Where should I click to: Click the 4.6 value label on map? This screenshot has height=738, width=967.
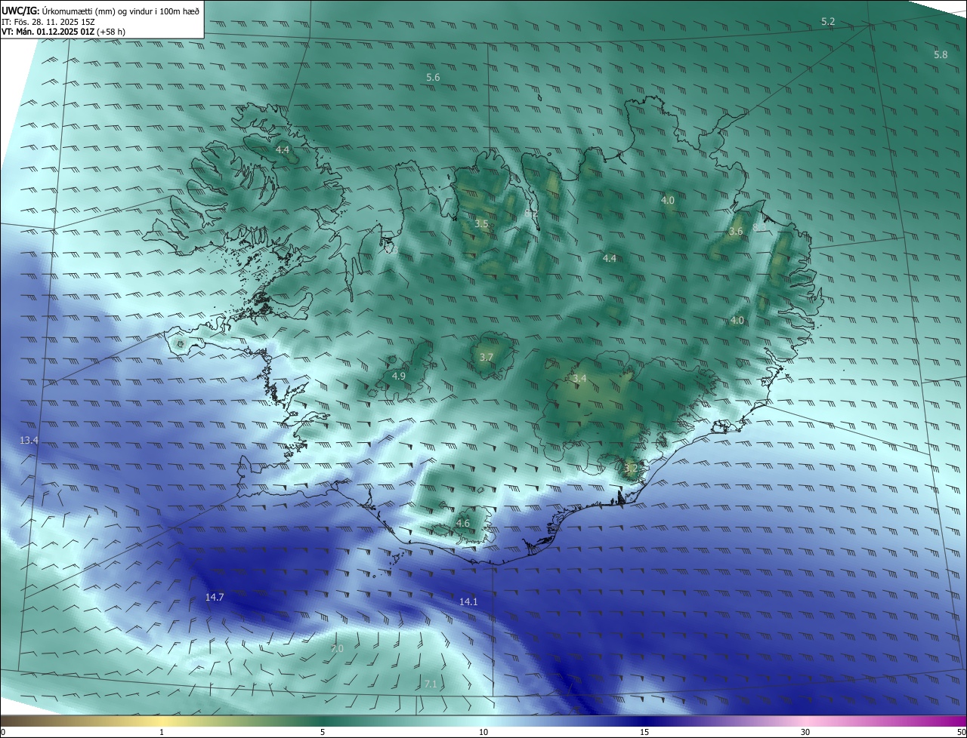pos(463,524)
